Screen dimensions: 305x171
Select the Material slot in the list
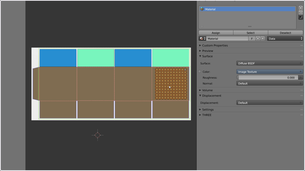[247, 9]
